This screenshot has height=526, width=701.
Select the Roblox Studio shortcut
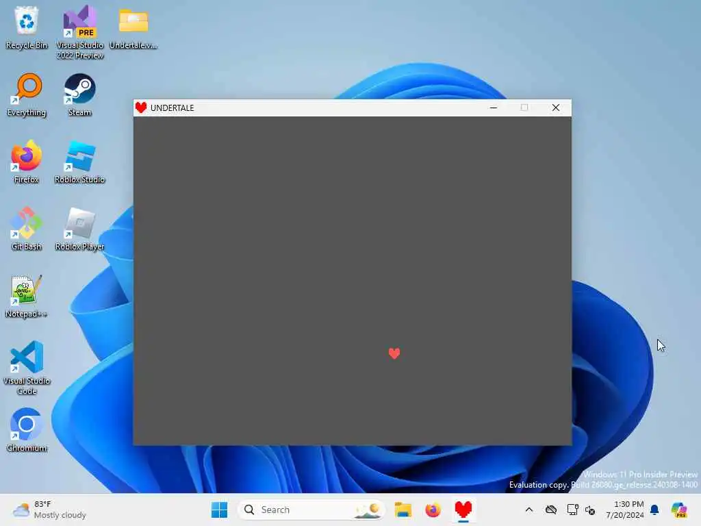(79, 162)
